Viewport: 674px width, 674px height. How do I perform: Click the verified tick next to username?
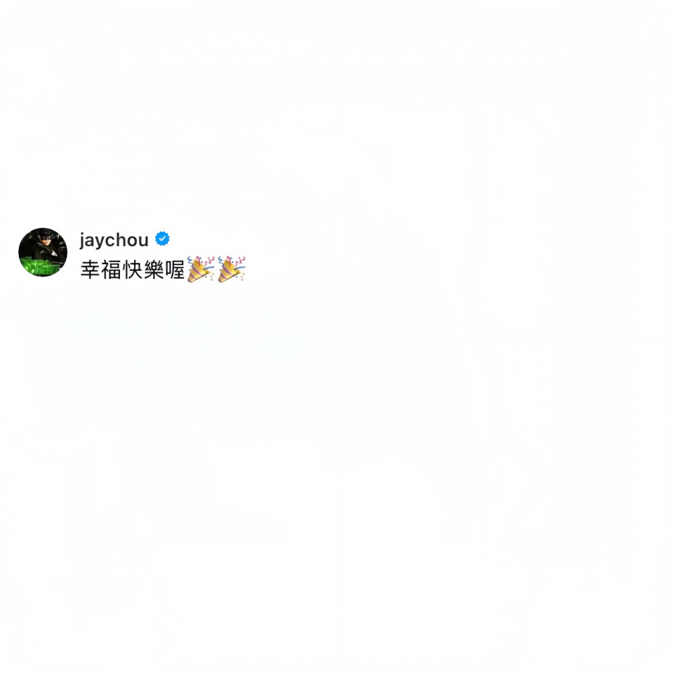click(x=162, y=239)
